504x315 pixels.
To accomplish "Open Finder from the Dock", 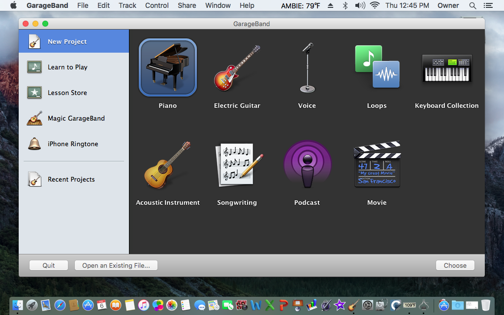I will tap(17, 305).
